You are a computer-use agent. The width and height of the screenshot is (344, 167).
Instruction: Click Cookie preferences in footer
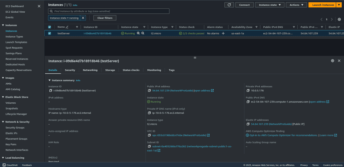[x=333, y=165]
